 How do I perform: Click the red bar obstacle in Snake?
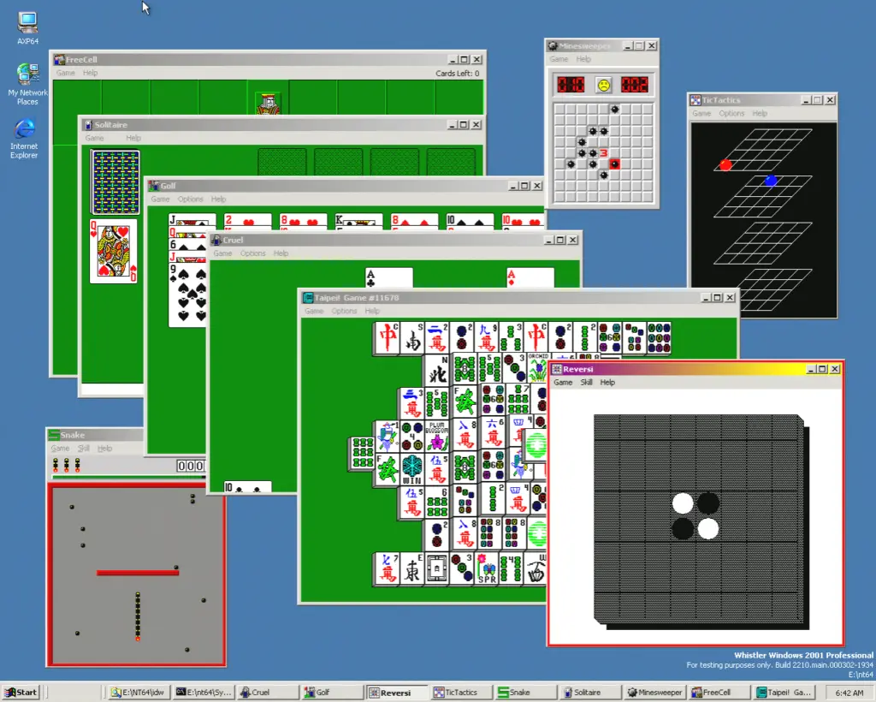tap(138, 573)
